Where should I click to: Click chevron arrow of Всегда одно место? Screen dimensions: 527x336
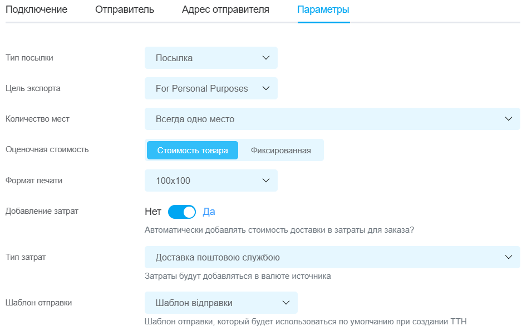tap(509, 119)
